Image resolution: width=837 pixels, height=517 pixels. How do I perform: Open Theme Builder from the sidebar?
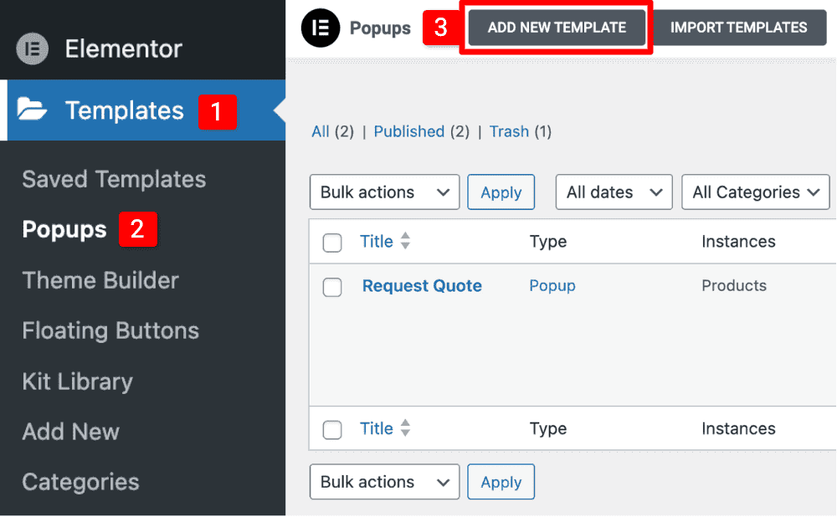pyautogui.click(x=100, y=280)
